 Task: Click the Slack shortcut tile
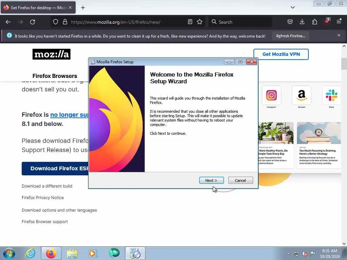point(331,95)
